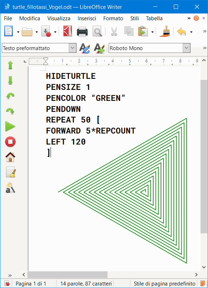This screenshot has width=208, height=288.
Task: Expand the paragraph style dropdown
Action: [x=73, y=48]
